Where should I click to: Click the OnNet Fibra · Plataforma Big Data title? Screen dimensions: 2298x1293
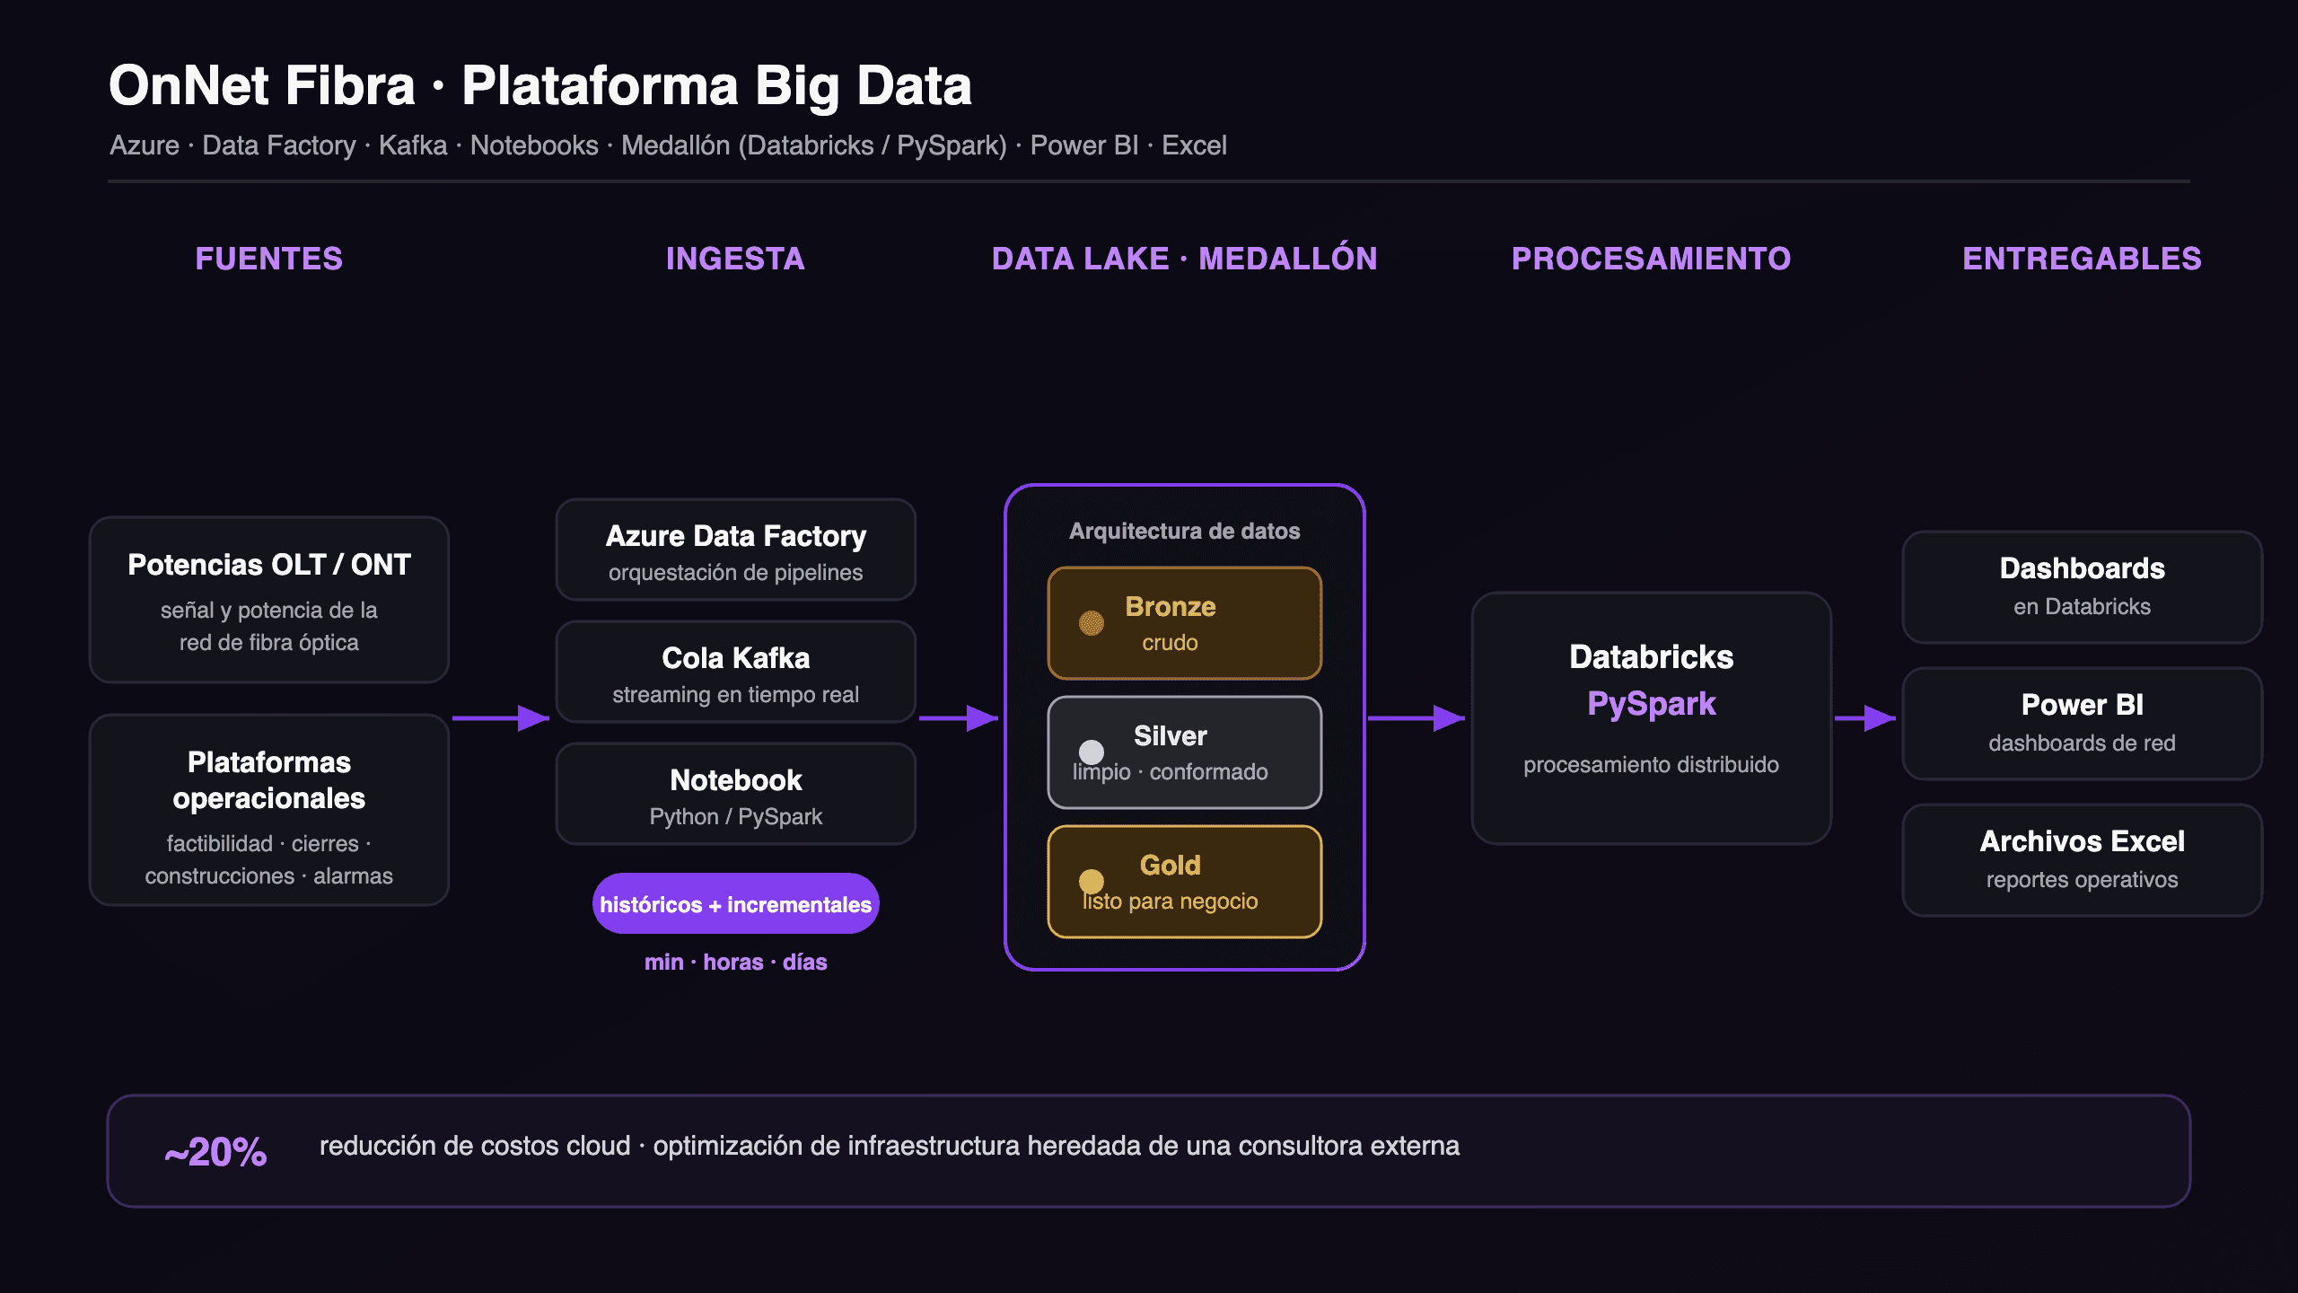point(540,86)
